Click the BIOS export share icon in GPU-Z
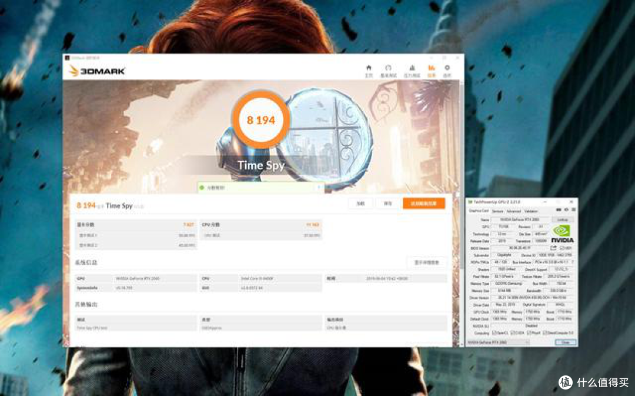Viewport: 635px width, 396px height. (x=553, y=248)
